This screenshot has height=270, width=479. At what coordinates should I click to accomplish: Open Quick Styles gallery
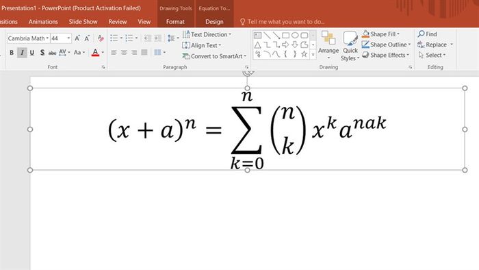coord(350,46)
